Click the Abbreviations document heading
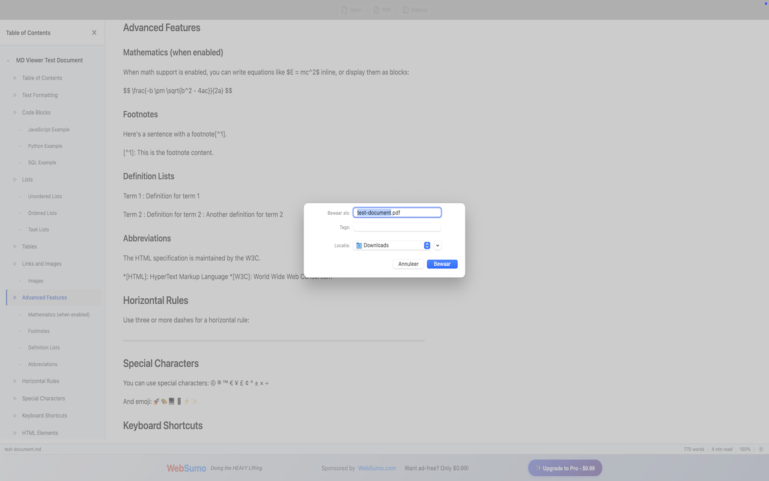 click(147, 238)
